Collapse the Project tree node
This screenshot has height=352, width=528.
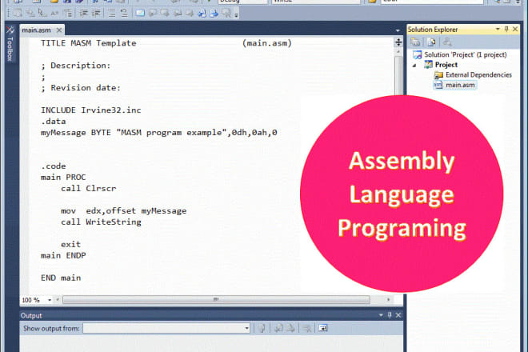pyautogui.click(x=414, y=65)
